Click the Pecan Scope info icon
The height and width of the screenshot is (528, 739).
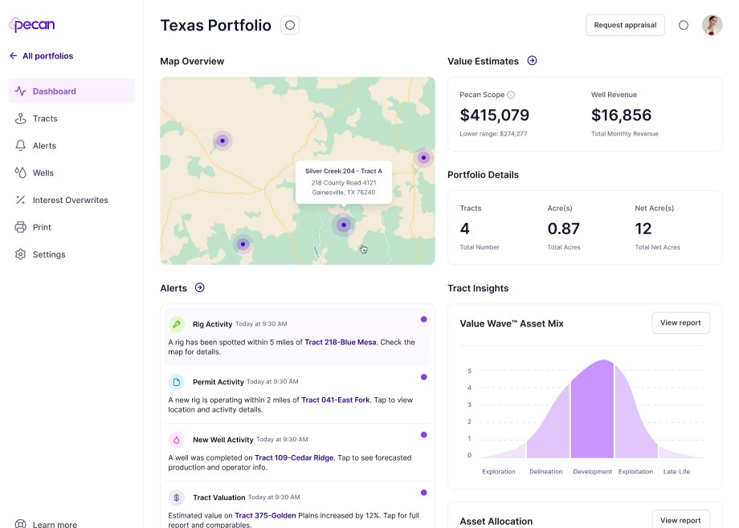511,95
